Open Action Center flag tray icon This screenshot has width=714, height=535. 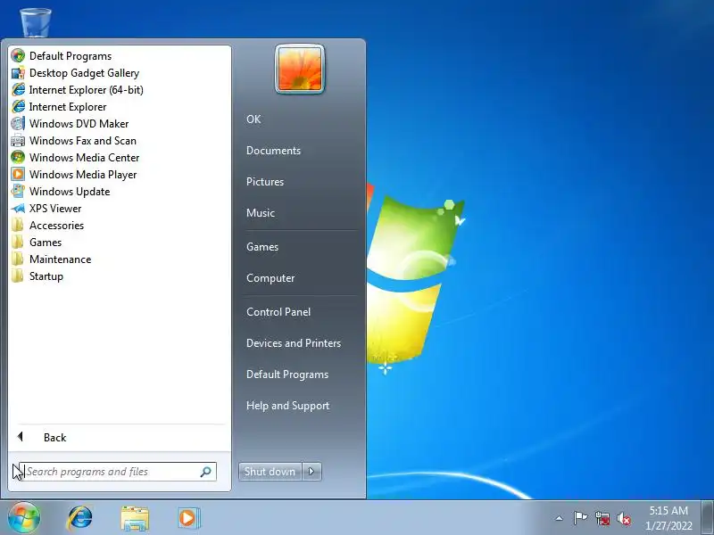pyautogui.click(x=581, y=518)
